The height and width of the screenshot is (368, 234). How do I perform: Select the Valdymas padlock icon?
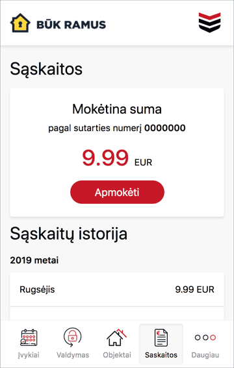tap(73, 337)
